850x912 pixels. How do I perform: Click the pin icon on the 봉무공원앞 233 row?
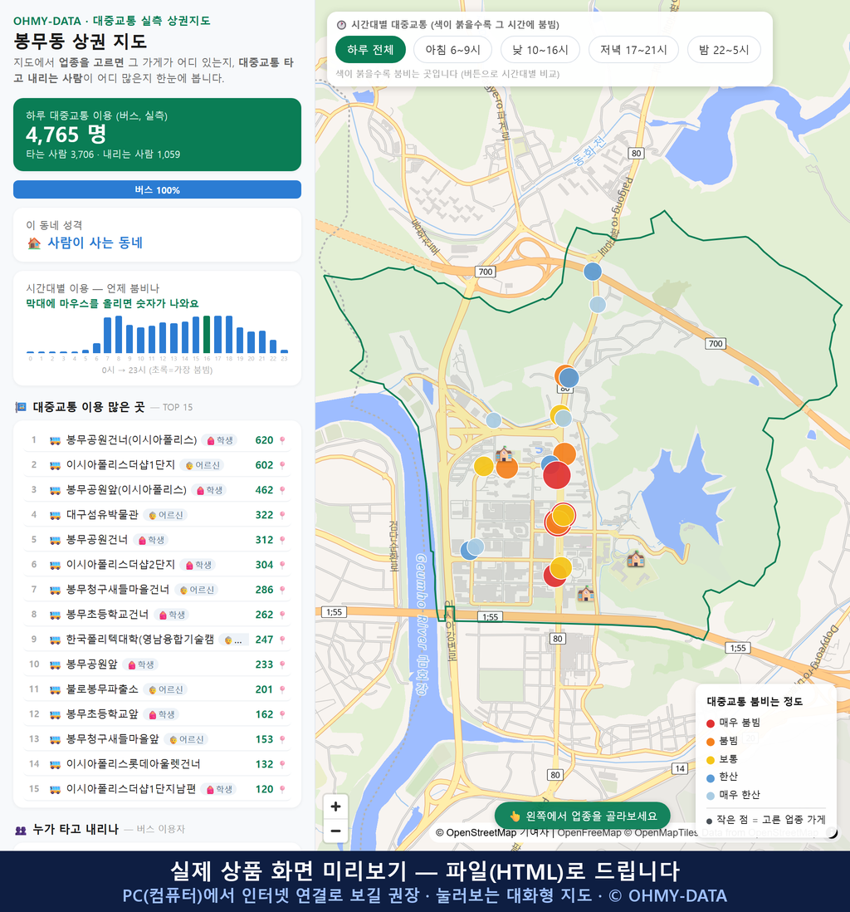[282, 664]
